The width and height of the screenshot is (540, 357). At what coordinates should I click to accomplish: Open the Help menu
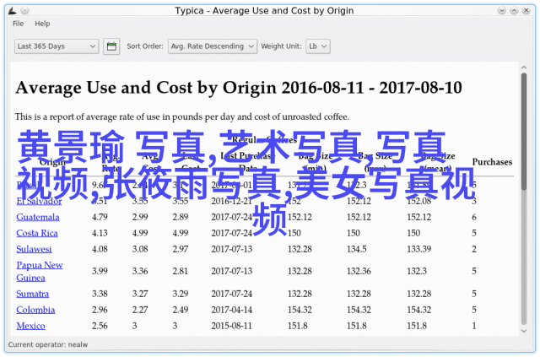tap(42, 24)
